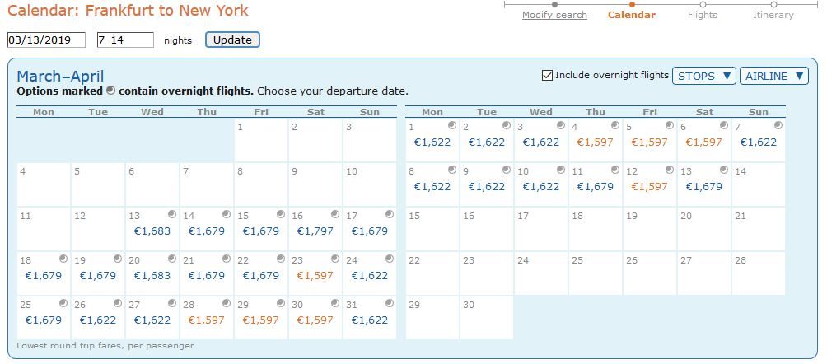Click overnight icon on March 31 cell
Viewport: 827px width, 364px height.
coord(390,303)
